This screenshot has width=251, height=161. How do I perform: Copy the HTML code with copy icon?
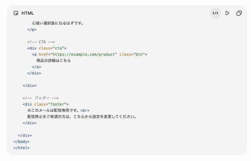239,13
